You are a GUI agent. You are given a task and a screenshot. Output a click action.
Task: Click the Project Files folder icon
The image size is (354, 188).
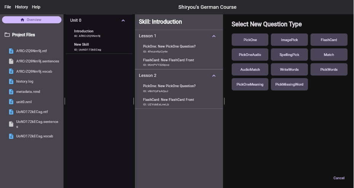[7, 35]
